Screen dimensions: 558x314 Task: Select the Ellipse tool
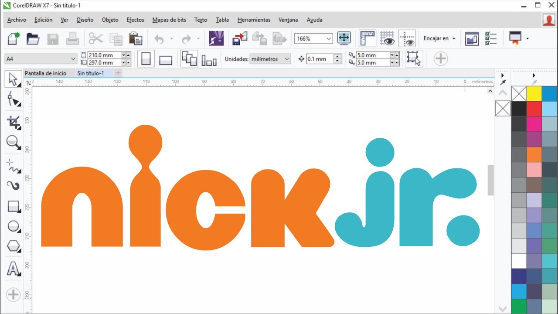(14, 226)
